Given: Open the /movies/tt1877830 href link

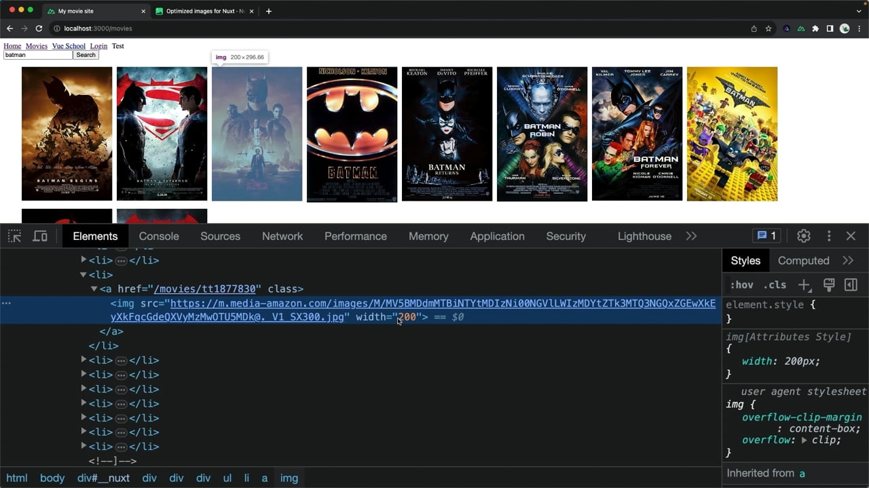Looking at the screenshot, I should coord(204,289).
